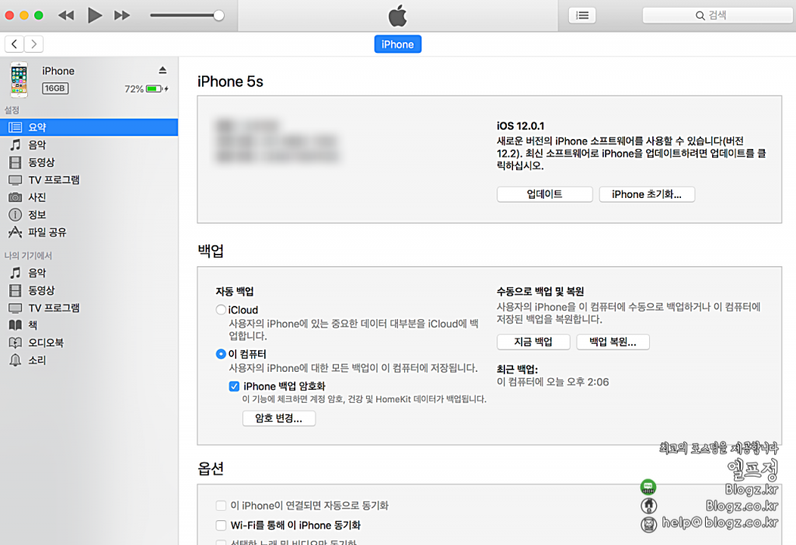Click the 16GB capacity badge
This screenshot has width=796, height=545.
point(55,89)
